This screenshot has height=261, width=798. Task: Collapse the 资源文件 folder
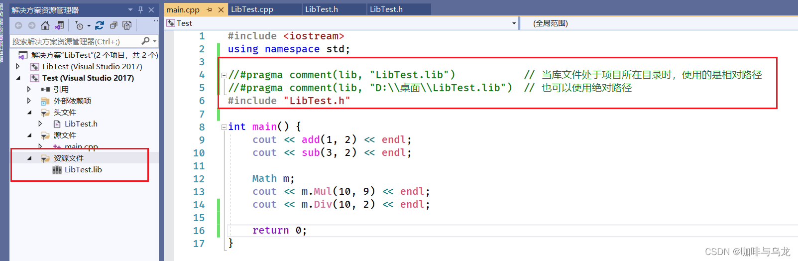pyautogui.click(x=29, y=158)
